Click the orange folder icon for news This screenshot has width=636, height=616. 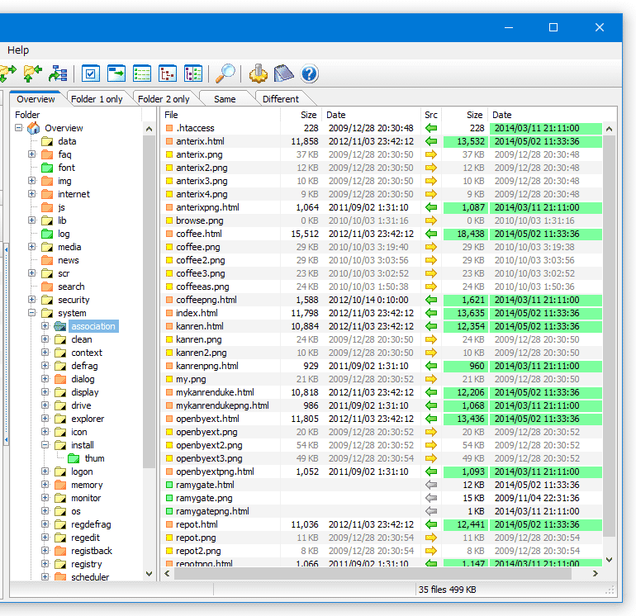47,260
